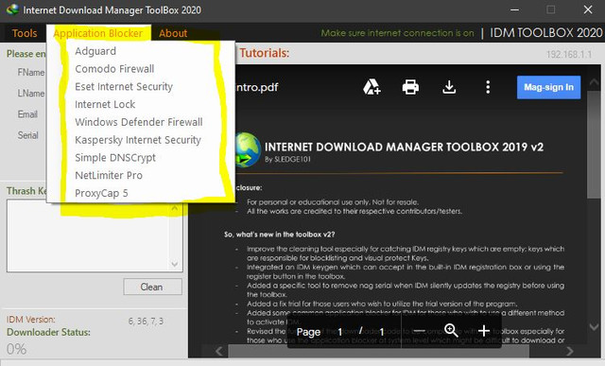The height and width of the screenshot is (366, 605).
Task: Click the IDM ToolBox title bar icon
Action: click(x=12, y=9)
